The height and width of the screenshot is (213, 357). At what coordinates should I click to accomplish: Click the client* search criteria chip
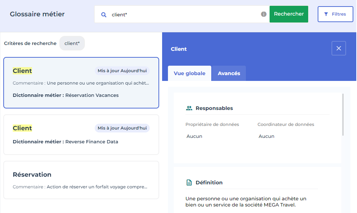point(72,43)
